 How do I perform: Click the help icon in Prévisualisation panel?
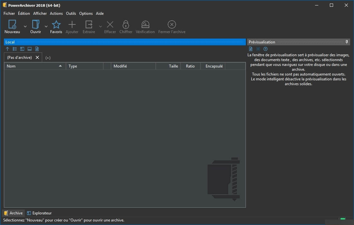[265, 49]
